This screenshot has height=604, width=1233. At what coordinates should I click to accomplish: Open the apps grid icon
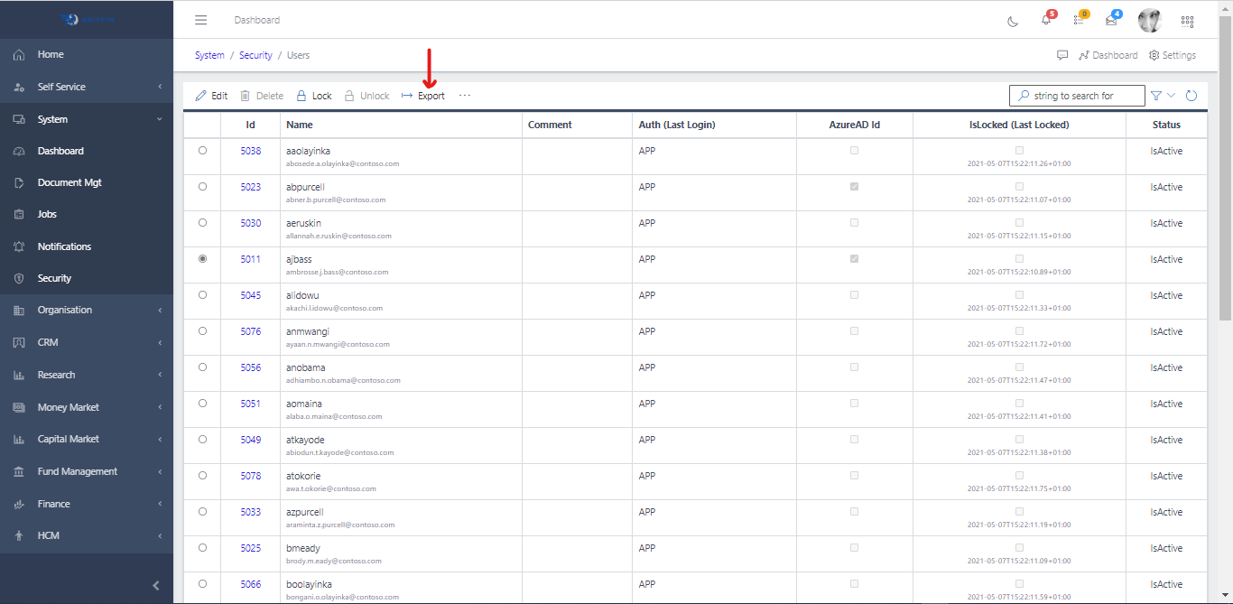(1187, 21)
